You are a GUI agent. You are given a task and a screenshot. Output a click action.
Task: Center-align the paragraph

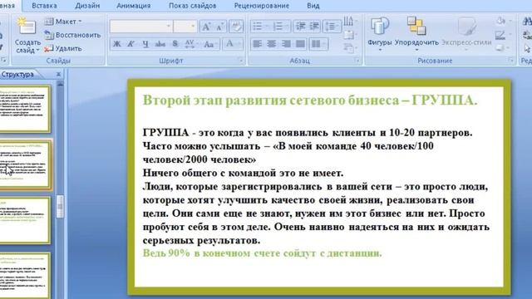click(272, 44)
